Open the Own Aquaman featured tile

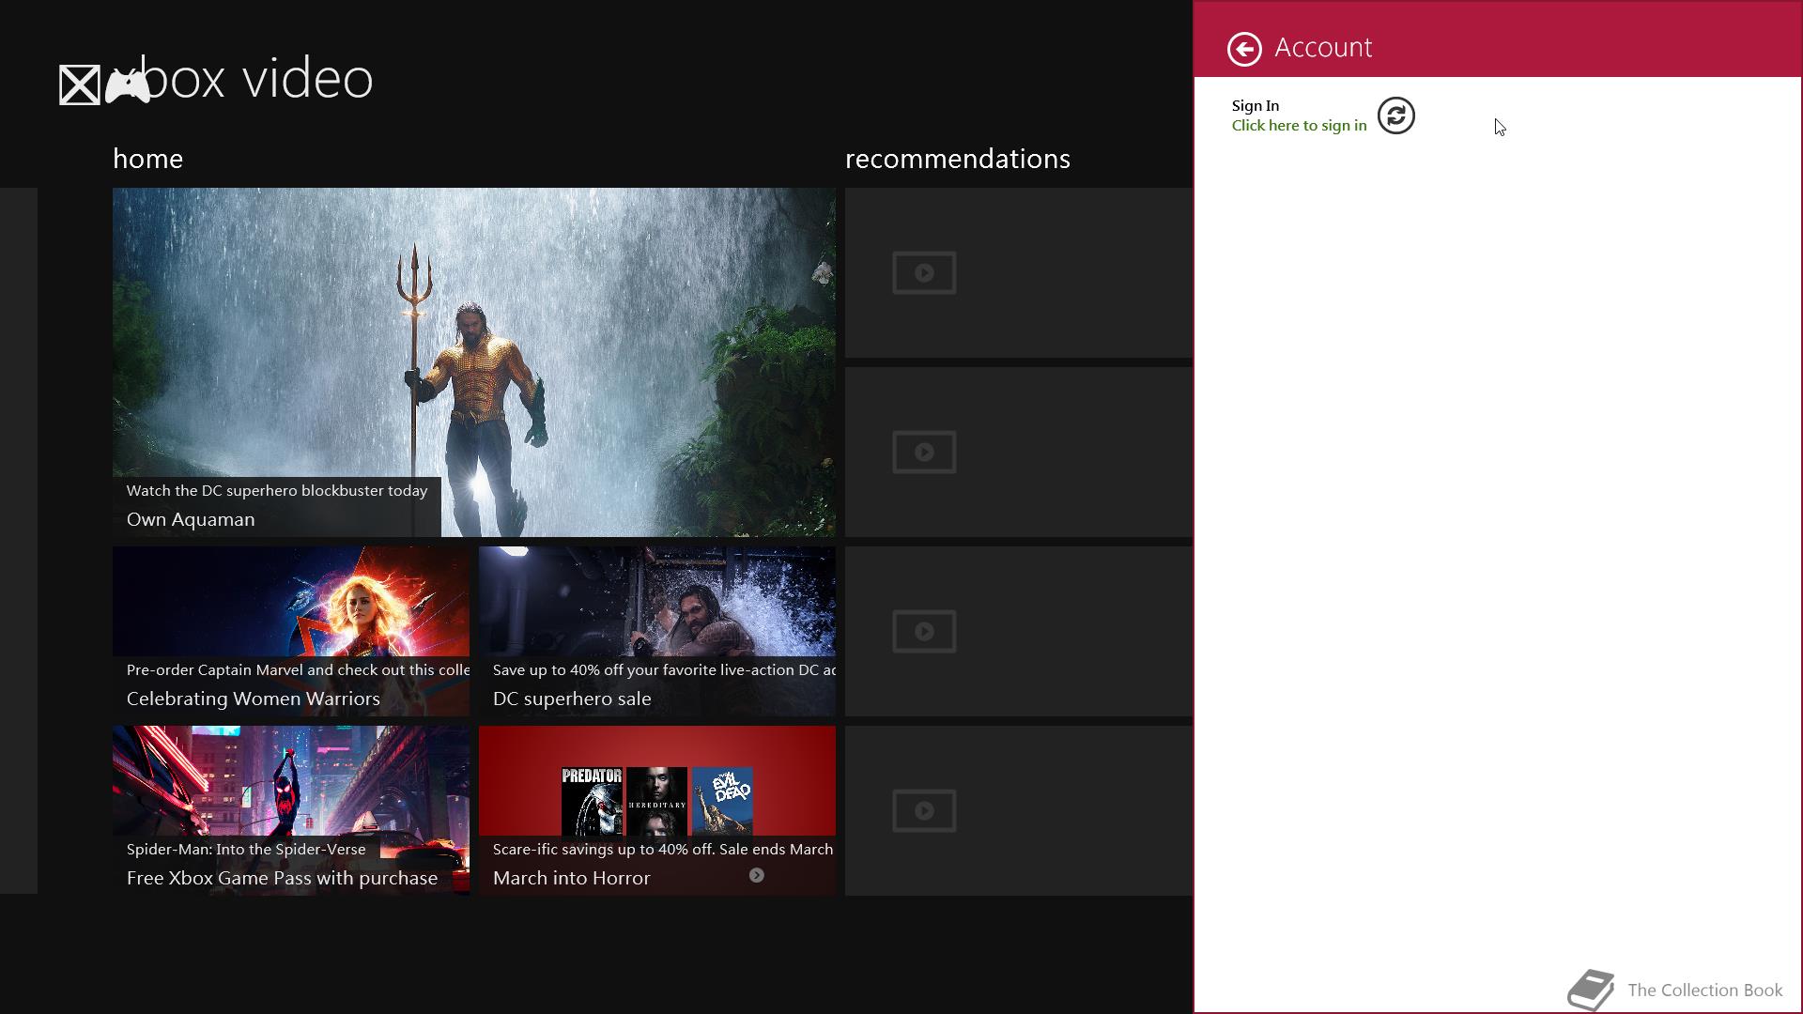coord(474,362)
